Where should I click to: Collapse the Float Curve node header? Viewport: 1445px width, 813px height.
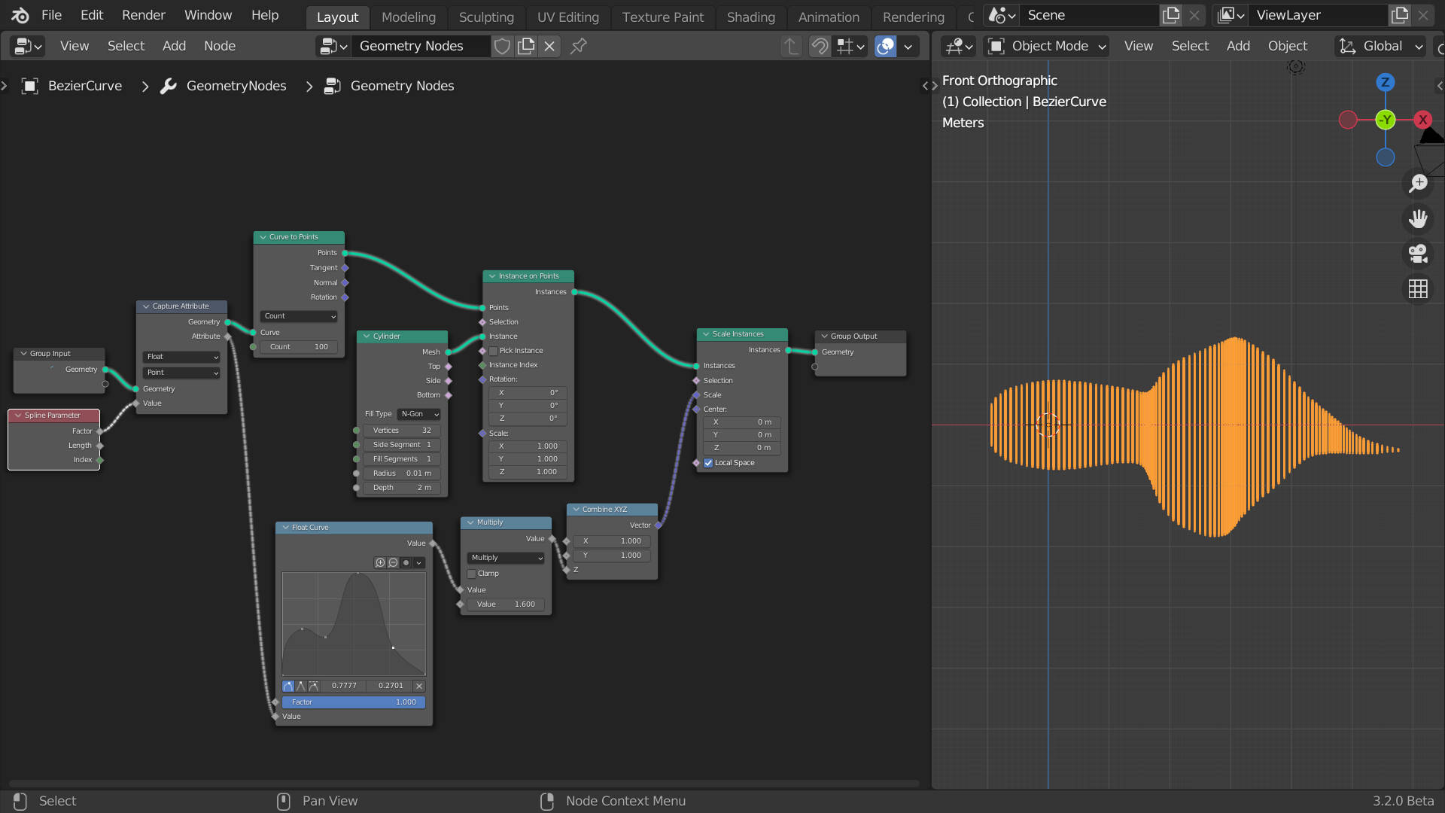pos(287,527)
